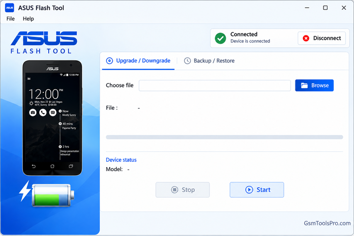
Task: Click the Start button
Action: coord(257,190)
